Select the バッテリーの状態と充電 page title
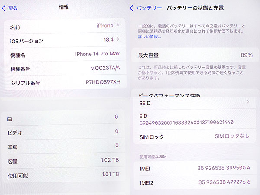 [195, 8]
